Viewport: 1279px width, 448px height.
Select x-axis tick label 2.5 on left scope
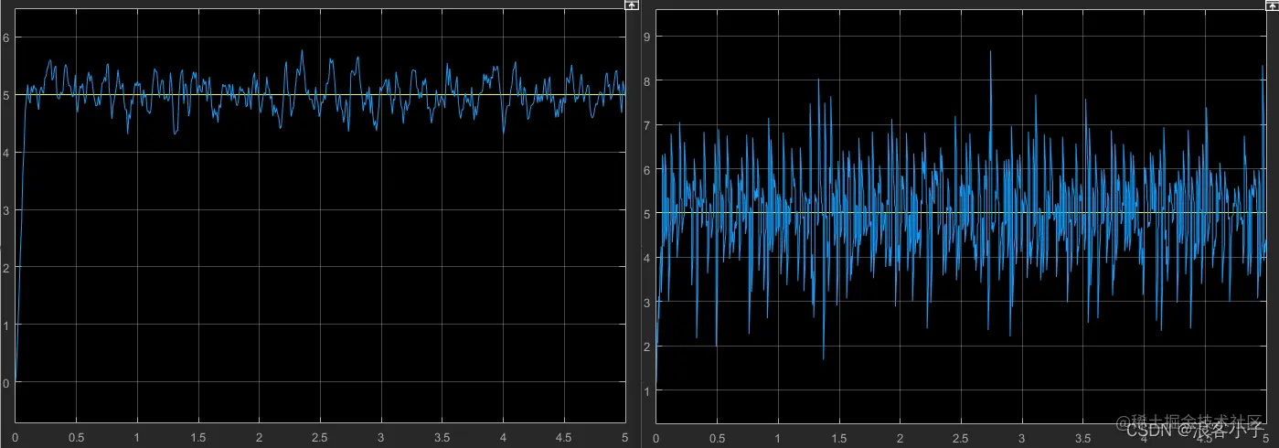pos(320,438)
